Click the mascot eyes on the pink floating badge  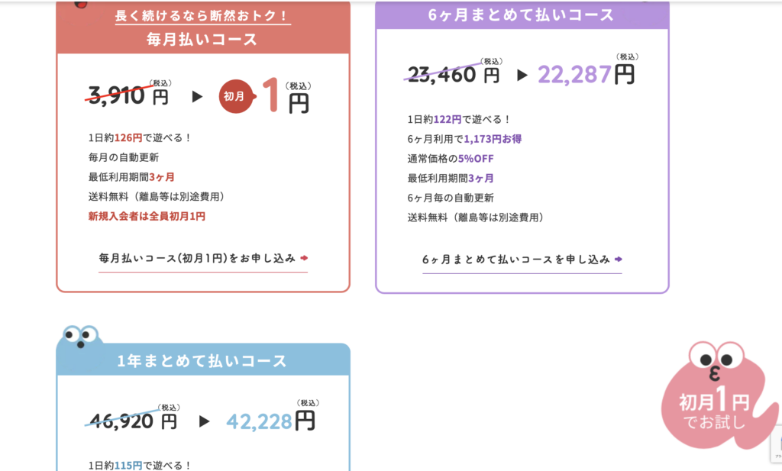click(x=716, y=356)
